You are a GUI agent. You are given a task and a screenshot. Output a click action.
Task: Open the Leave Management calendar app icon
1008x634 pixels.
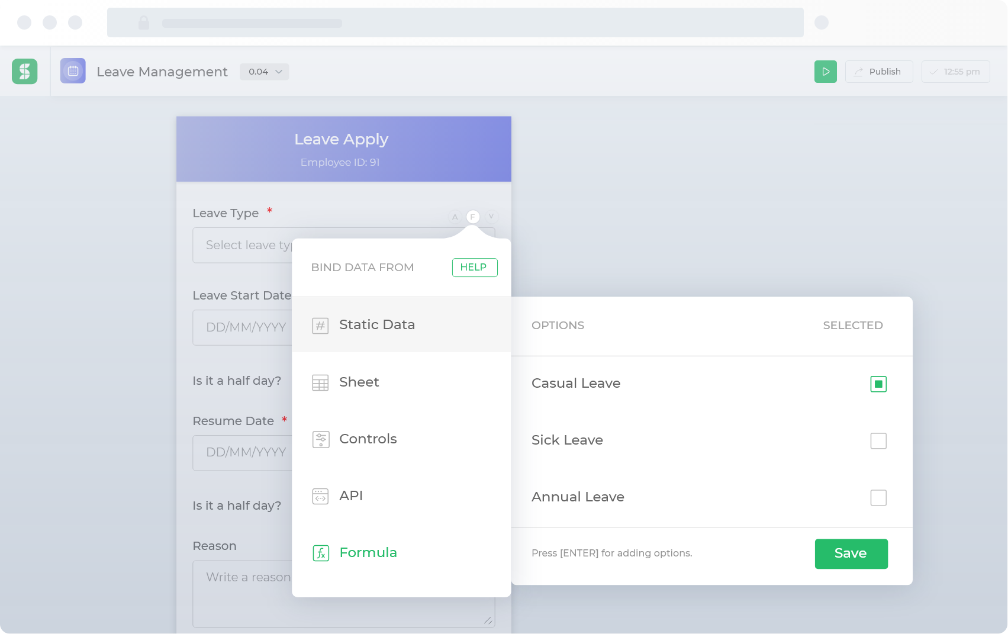pos(73,71)
